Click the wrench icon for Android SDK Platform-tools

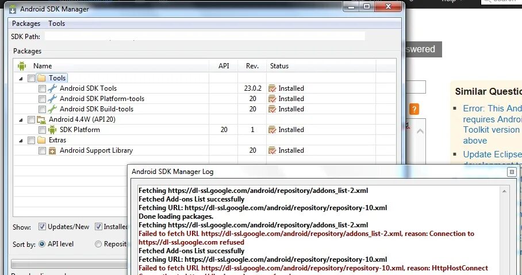pyautogui.click(x=52, y=99)
